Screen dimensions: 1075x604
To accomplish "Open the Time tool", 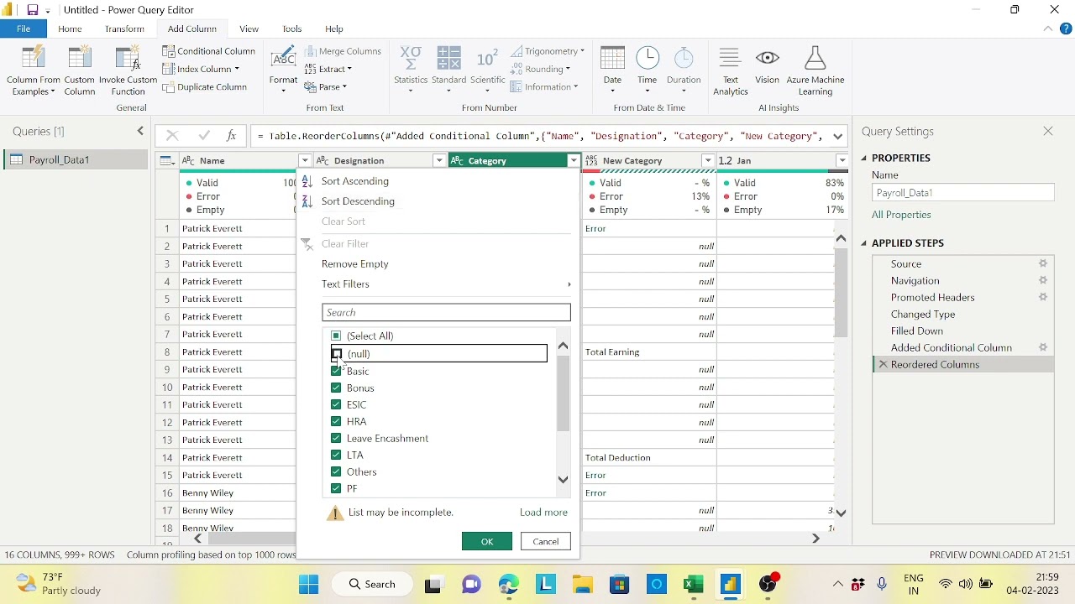I will click(x=648, y=70).
